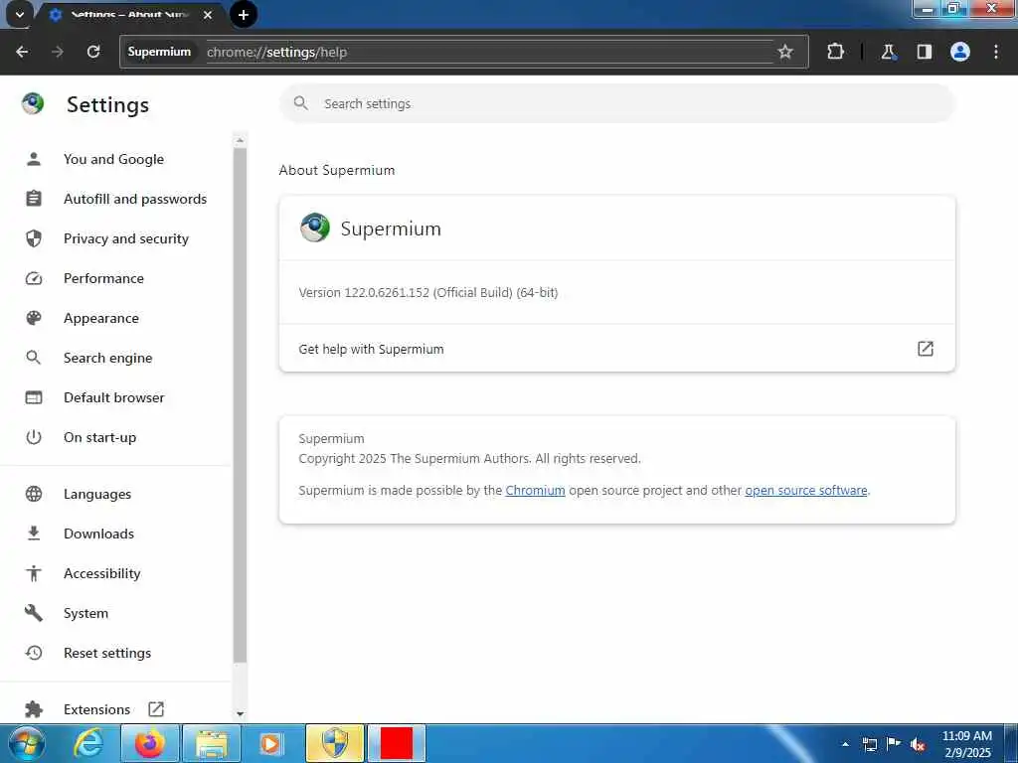The height and width of the screenshot is (763, 1018).
Task: Click the System wrench icon
Action: [x=34, y=613]
